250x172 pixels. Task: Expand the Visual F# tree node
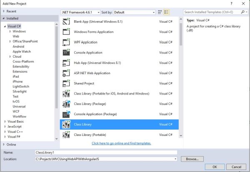tap(5, 137)
